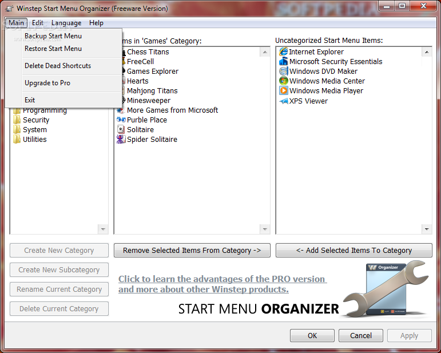
Task: Click the Purble Place eyes icon
Action: coord(121,120)
